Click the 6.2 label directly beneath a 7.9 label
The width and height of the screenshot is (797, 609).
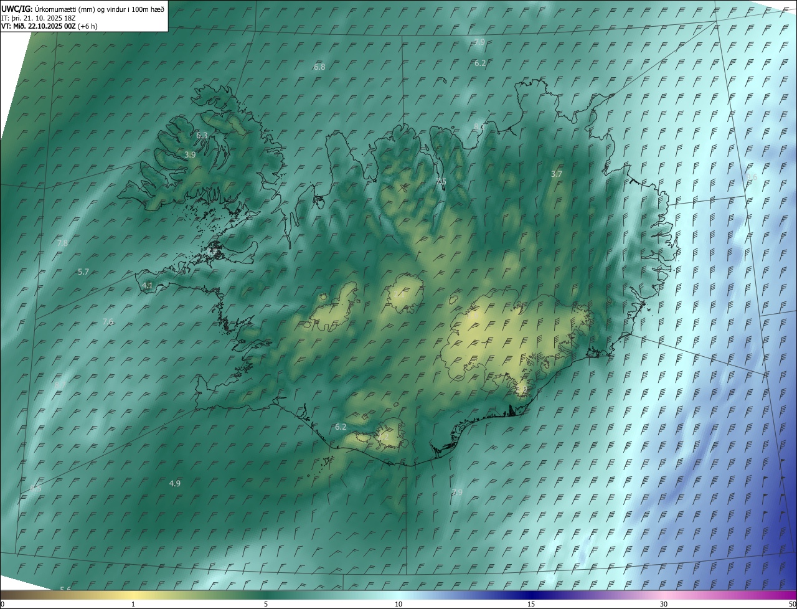480,64
